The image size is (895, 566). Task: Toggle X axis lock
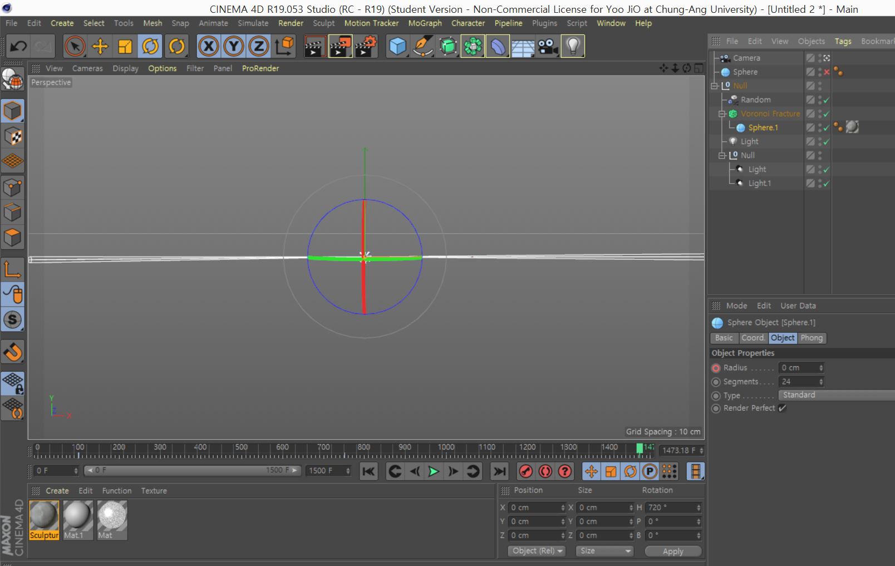tap(208, 46)
